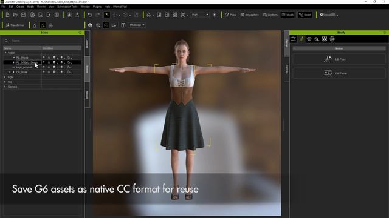Click the Export arrow icon in the toolbar

(49, 15)
